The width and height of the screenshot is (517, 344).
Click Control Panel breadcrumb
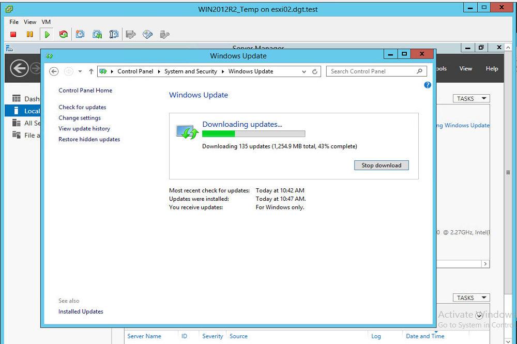click(135, 71)
